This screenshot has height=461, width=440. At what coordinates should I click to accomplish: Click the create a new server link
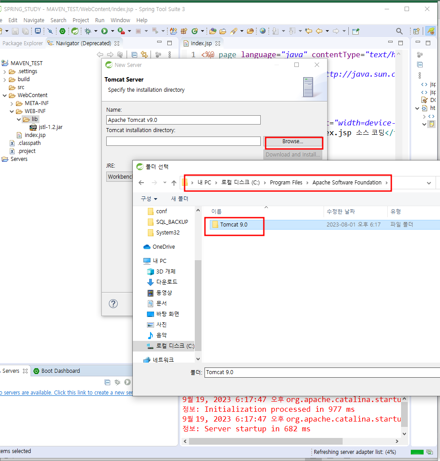coord(66,392)
